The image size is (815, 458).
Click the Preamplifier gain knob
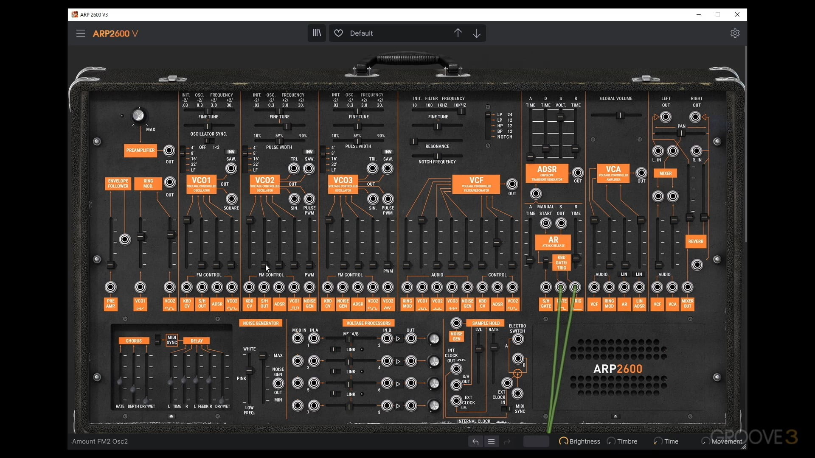tap(138, 115)
